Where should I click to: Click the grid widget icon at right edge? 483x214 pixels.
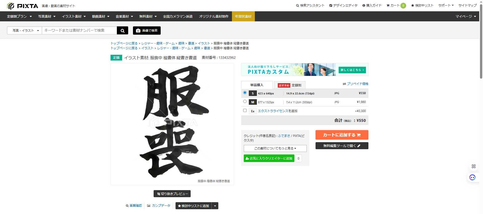tap(473, 166)
